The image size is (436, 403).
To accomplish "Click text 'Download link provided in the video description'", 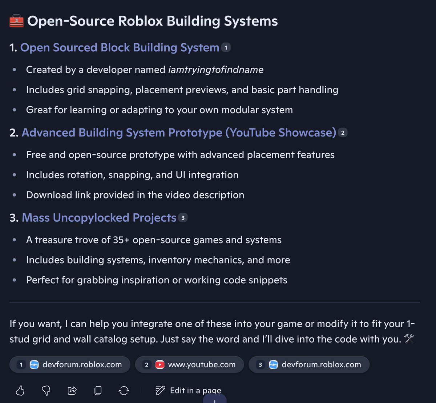I will pyautogui.click(x=135, y=195).
